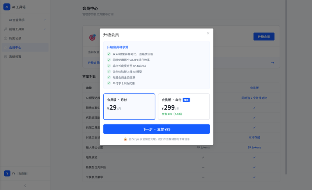Expand the AI 全能助手 menu chevron

click(x=45, y=20)
